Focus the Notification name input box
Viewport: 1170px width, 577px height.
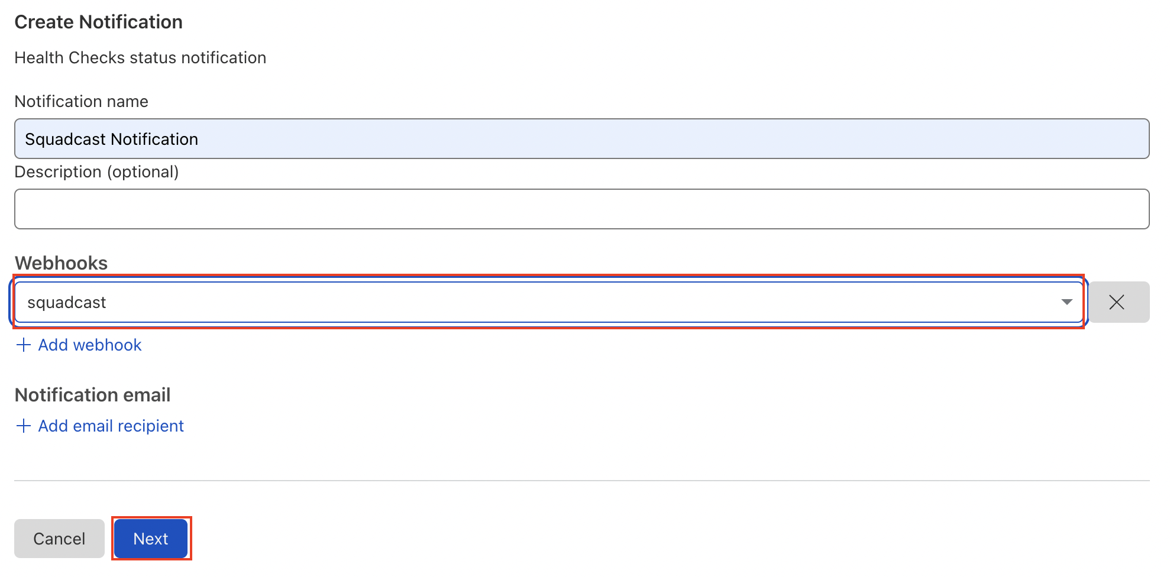pyautogui.click(x=581, y=139)
